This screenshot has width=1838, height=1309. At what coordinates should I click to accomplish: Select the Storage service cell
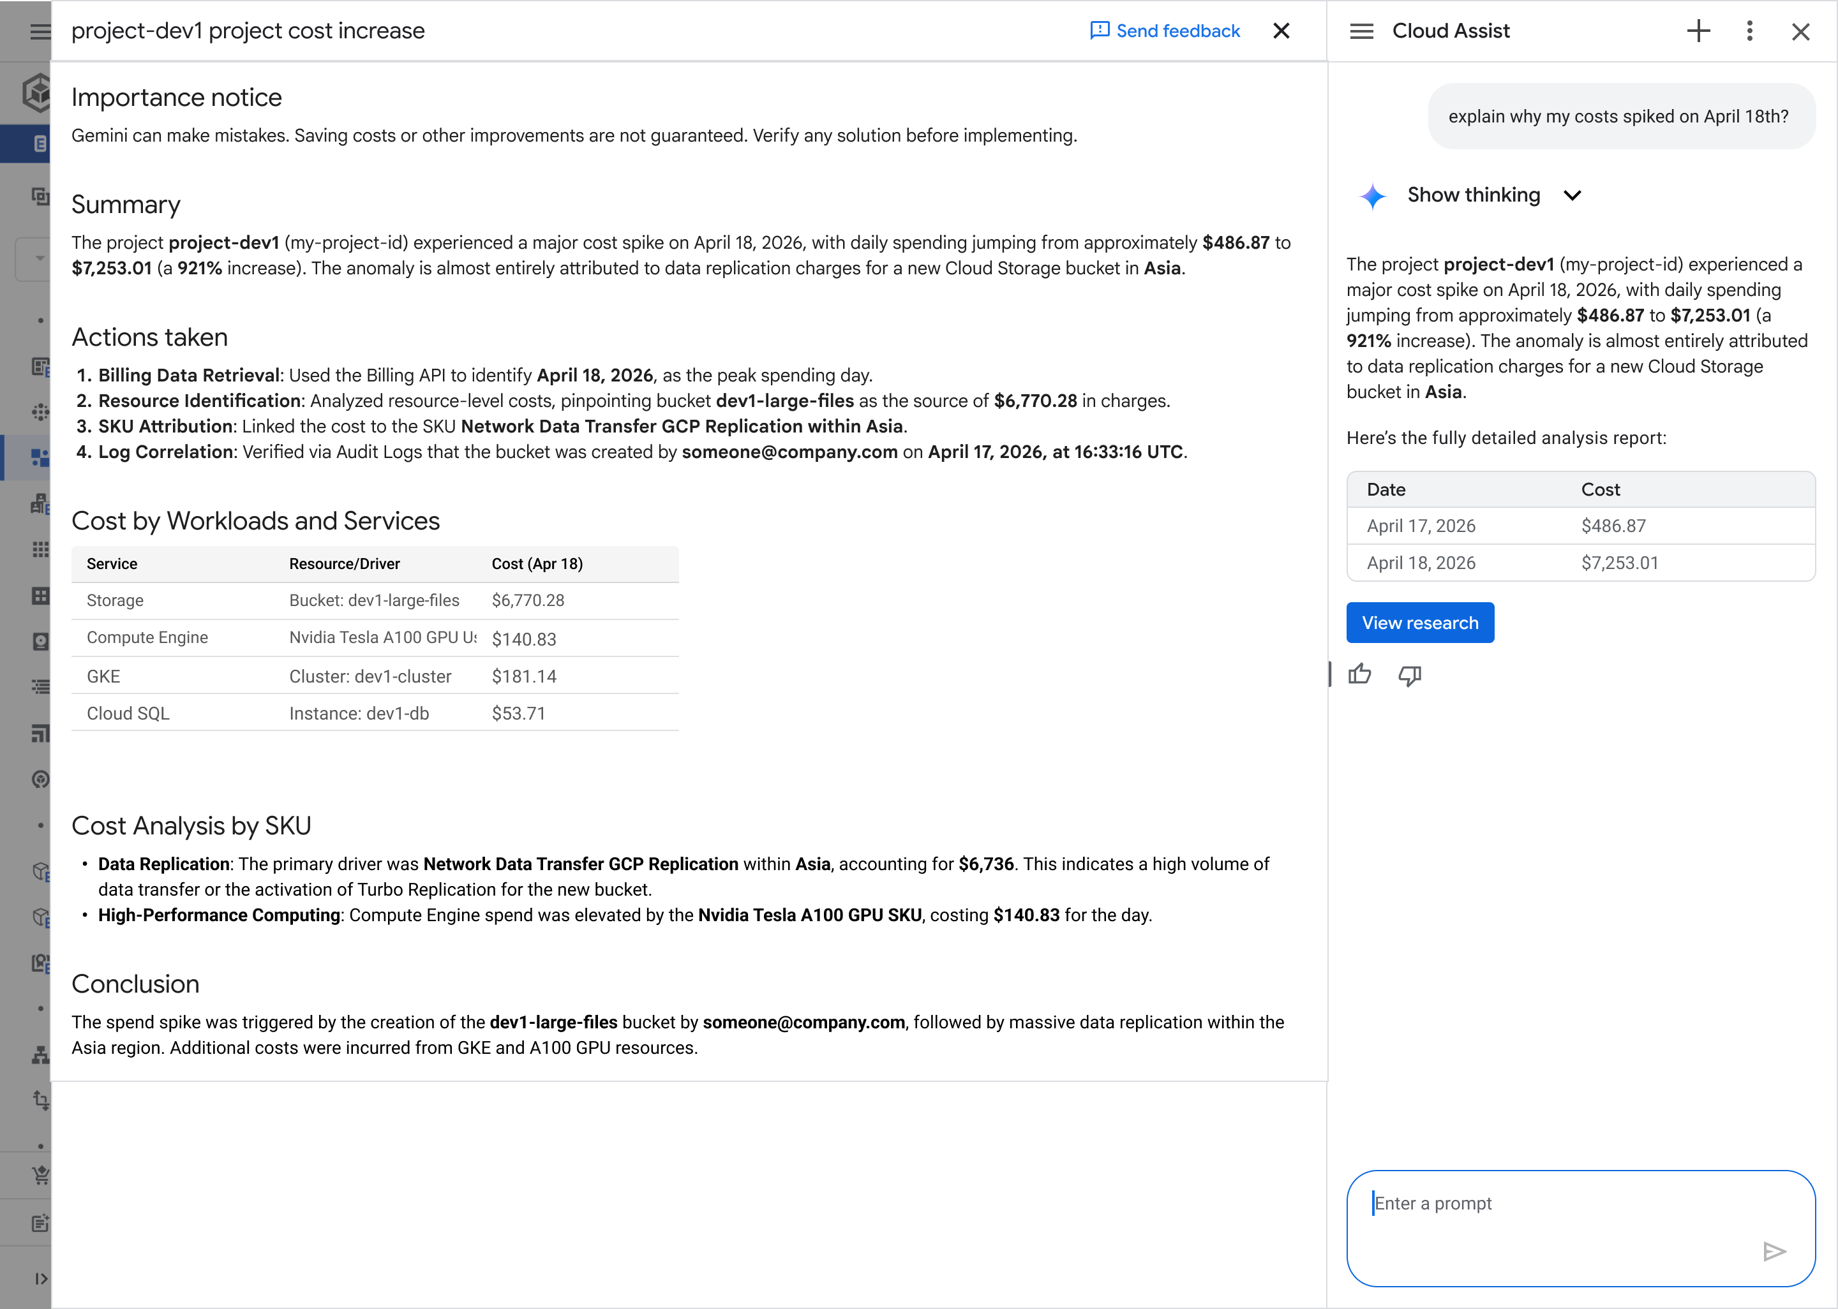116,600
